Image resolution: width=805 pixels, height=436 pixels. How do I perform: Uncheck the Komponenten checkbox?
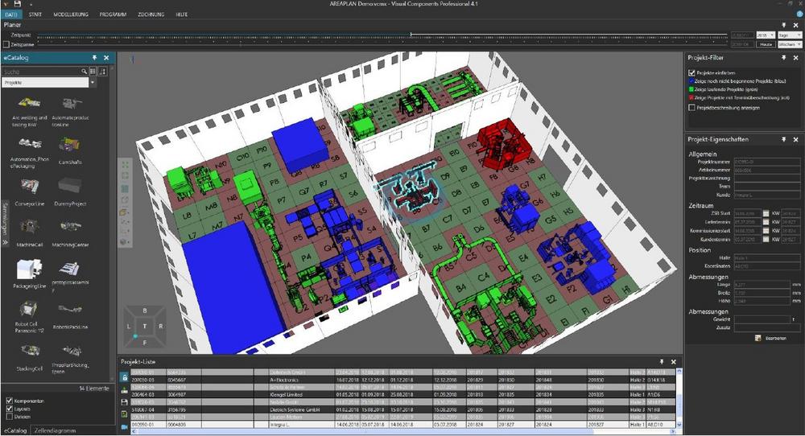(x=9, y=400)
